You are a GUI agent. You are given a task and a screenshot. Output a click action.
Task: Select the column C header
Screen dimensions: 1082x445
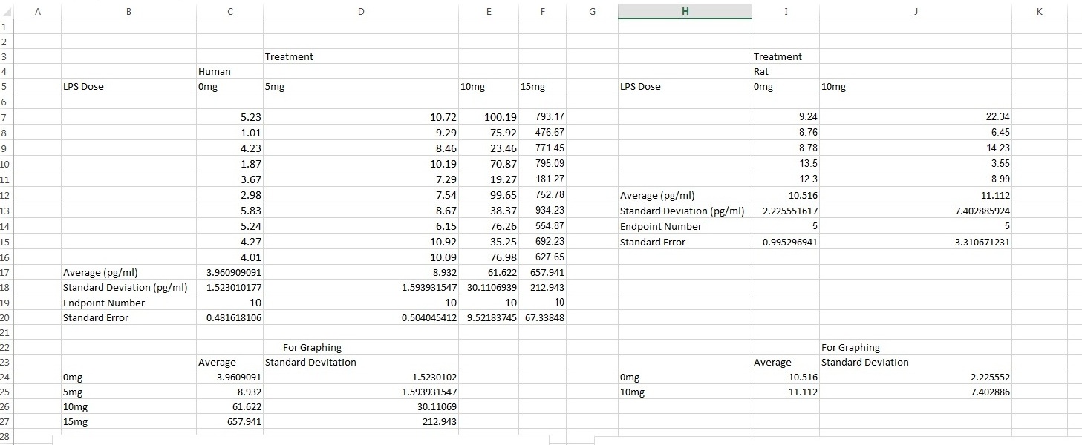coord(229,11)
